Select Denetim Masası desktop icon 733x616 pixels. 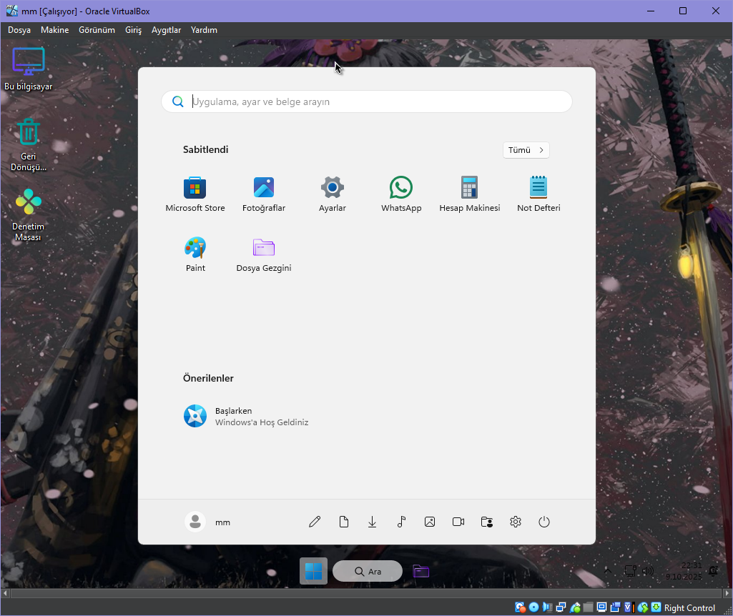click(x=29, y=215)
